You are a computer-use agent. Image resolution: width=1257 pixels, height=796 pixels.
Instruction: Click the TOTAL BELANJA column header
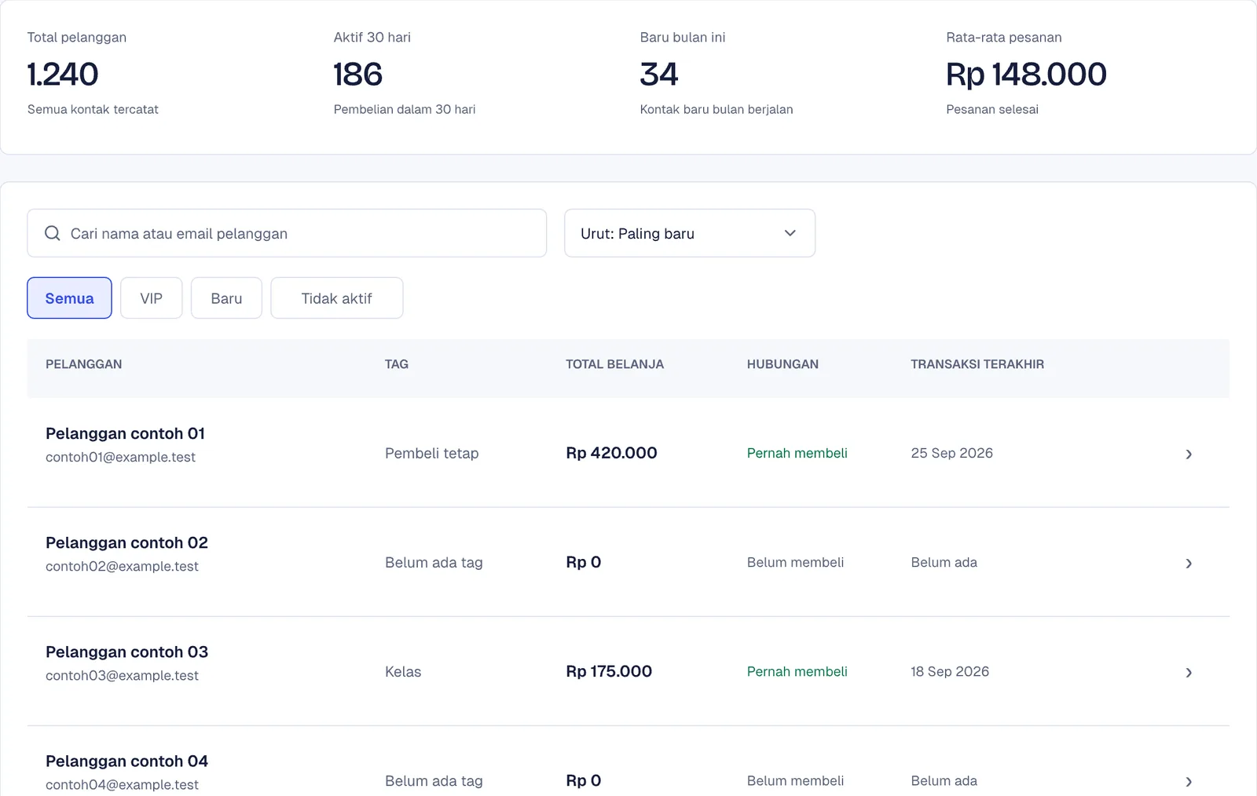pos(615,364)
